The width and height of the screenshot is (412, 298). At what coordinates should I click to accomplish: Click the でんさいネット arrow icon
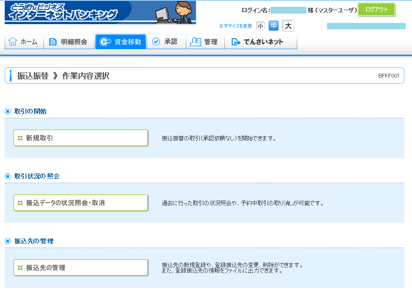(236, 42)
